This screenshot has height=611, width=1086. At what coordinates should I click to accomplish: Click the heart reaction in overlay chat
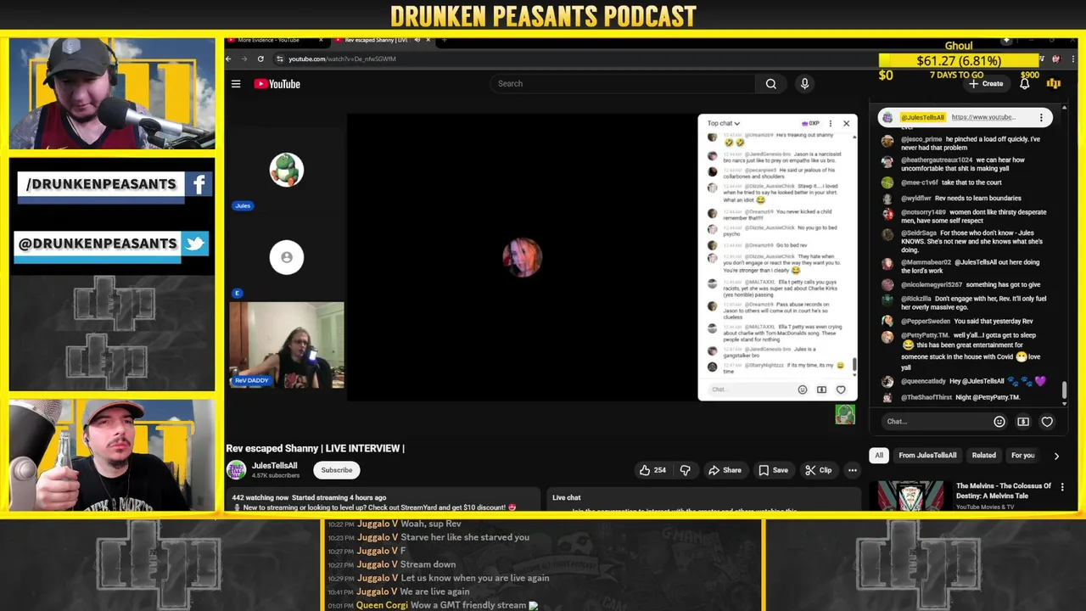point(841,390)
